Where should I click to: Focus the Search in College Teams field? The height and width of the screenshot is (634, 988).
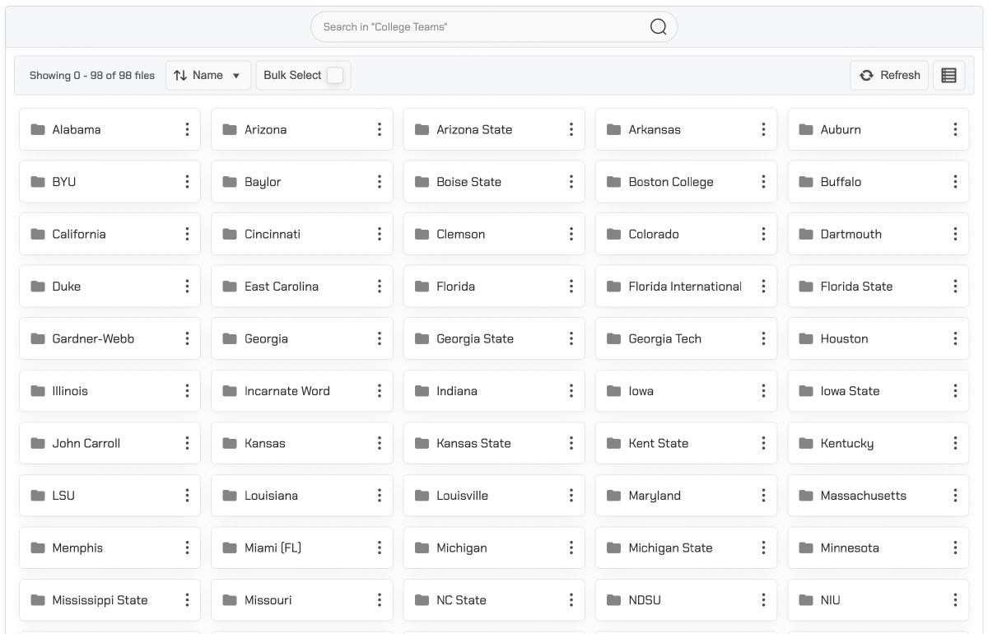pos(494,27)
